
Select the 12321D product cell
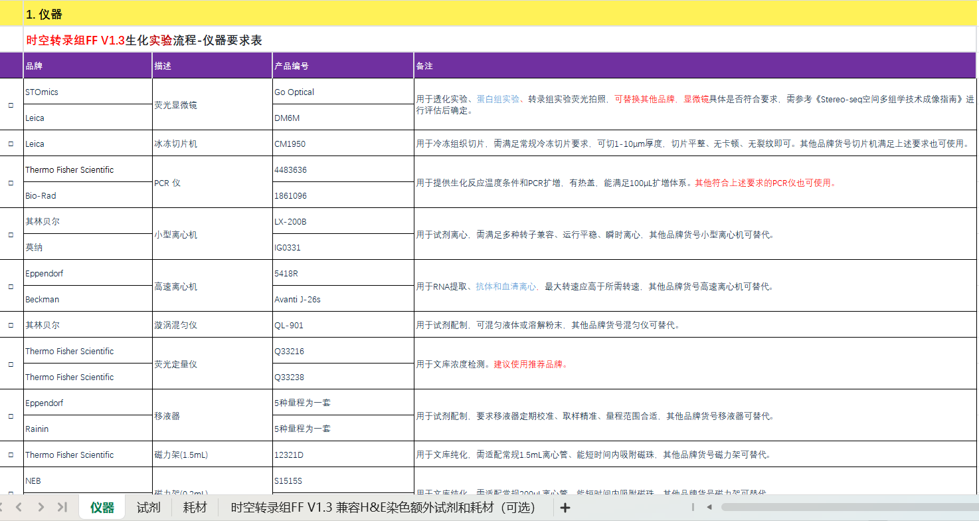(343, 455)
